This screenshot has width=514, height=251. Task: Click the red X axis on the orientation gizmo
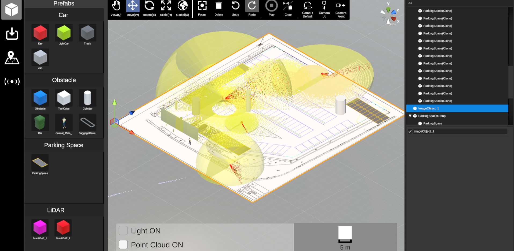[393, 18]
